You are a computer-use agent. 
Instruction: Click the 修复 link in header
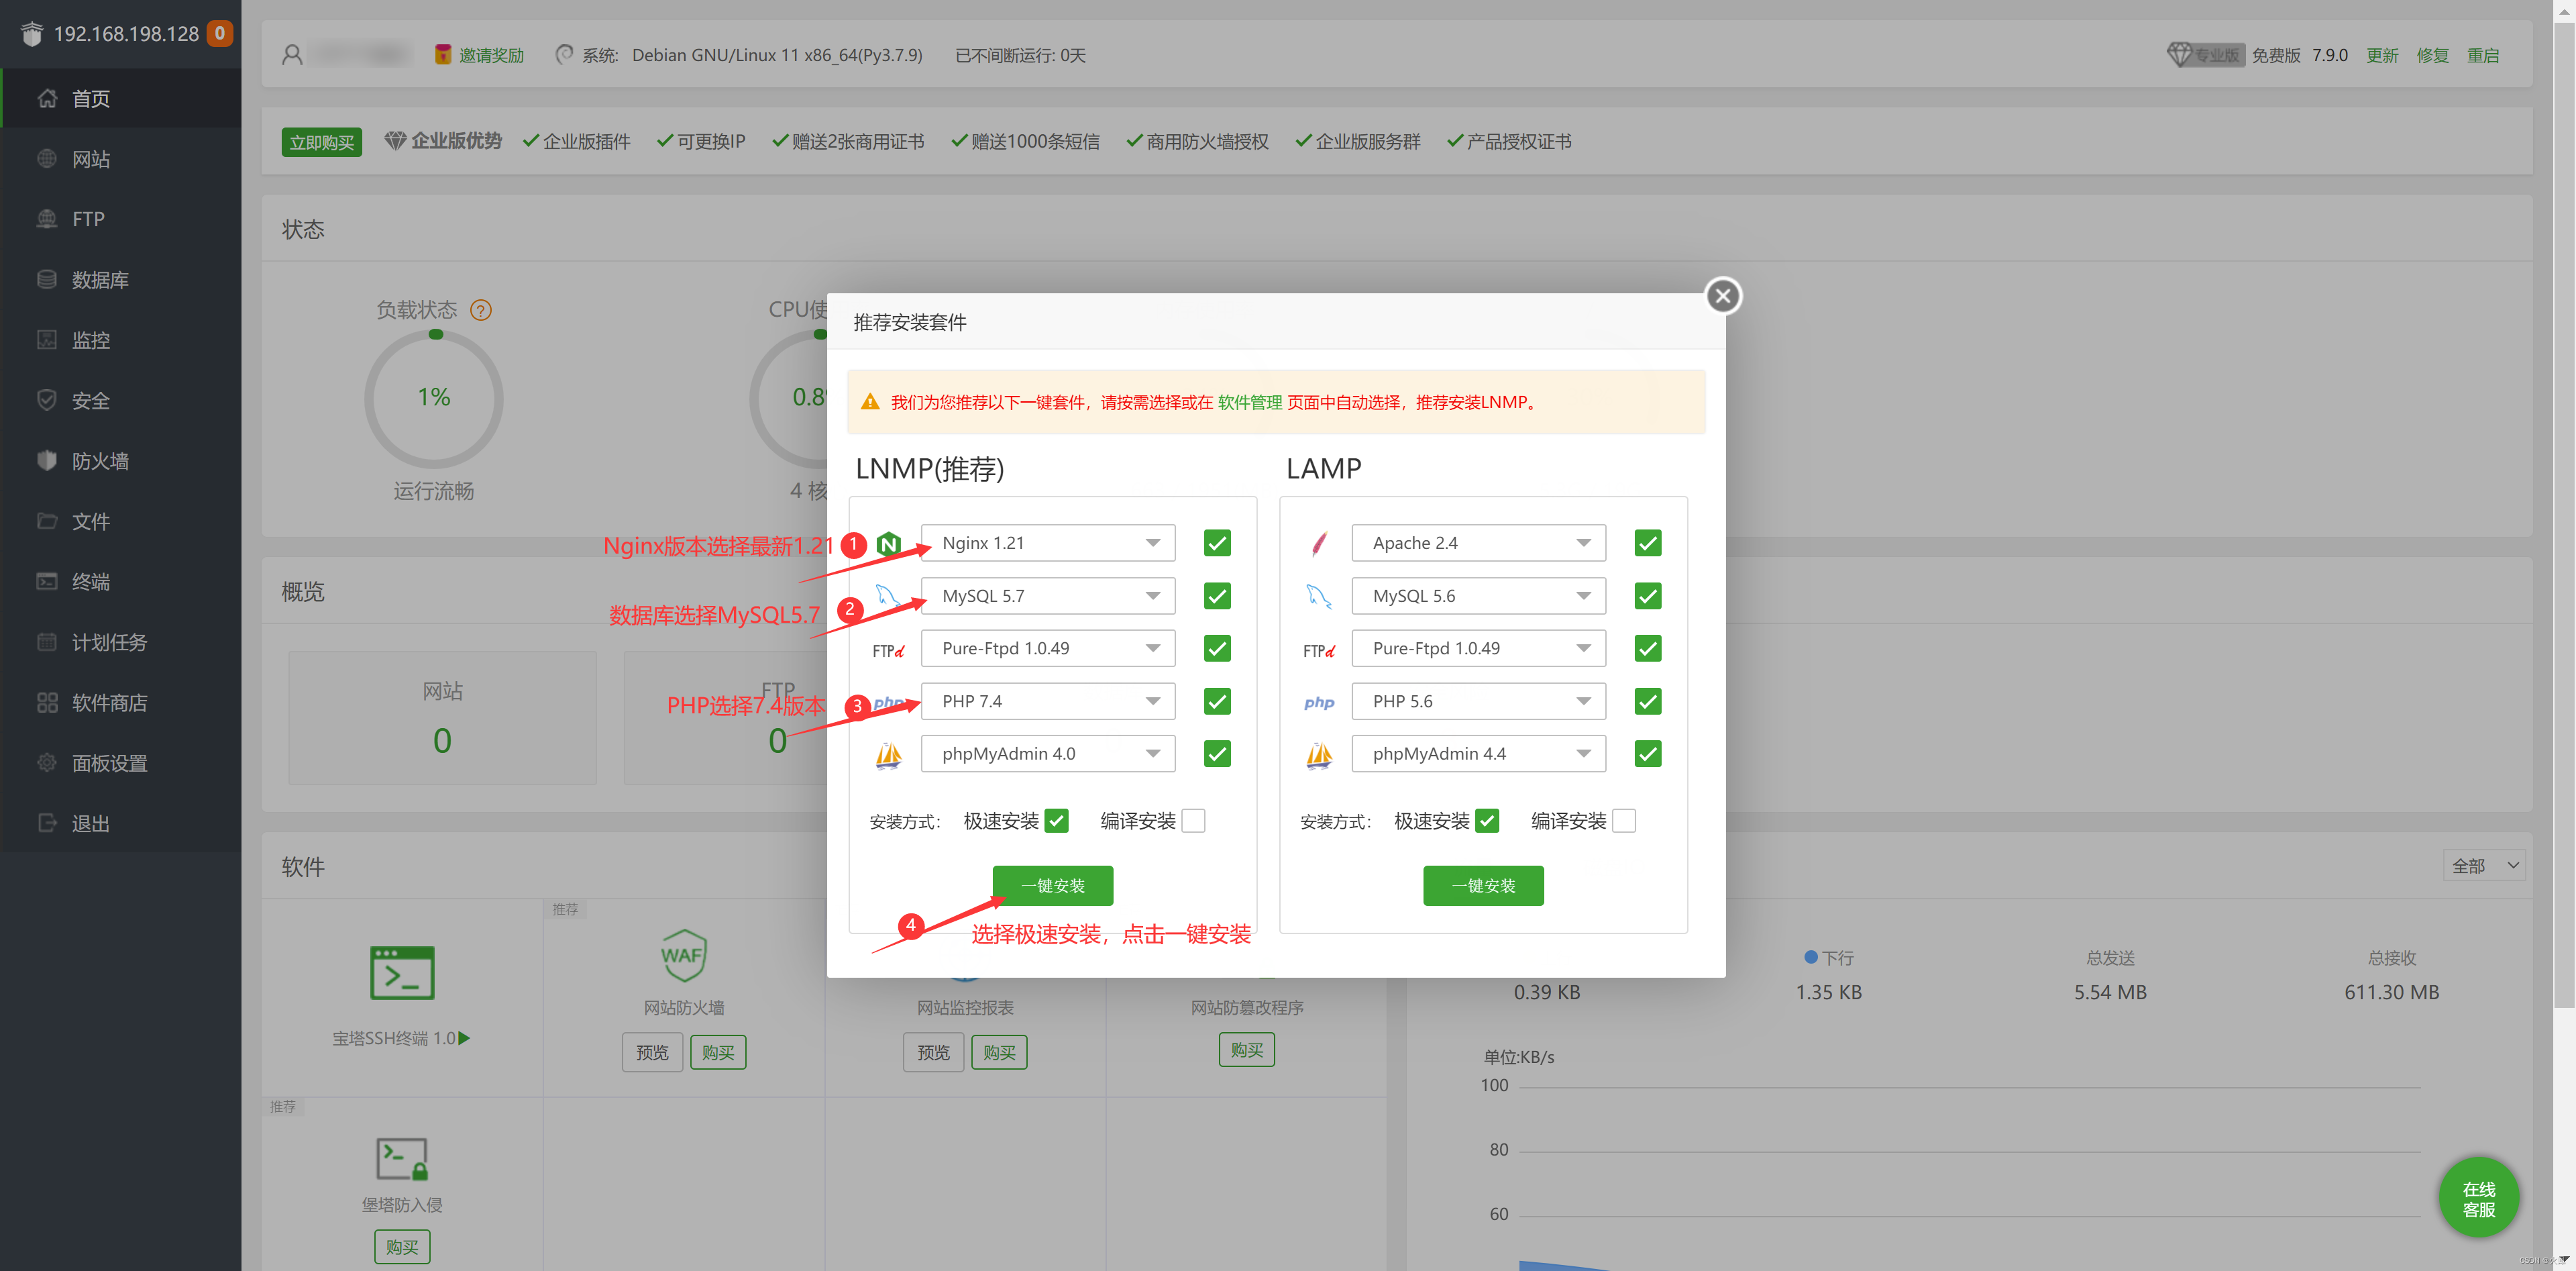click(2433, 55)
